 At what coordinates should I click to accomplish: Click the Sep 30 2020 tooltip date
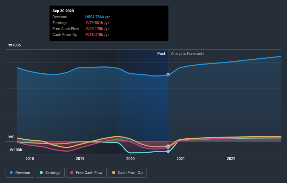(63, 11)
